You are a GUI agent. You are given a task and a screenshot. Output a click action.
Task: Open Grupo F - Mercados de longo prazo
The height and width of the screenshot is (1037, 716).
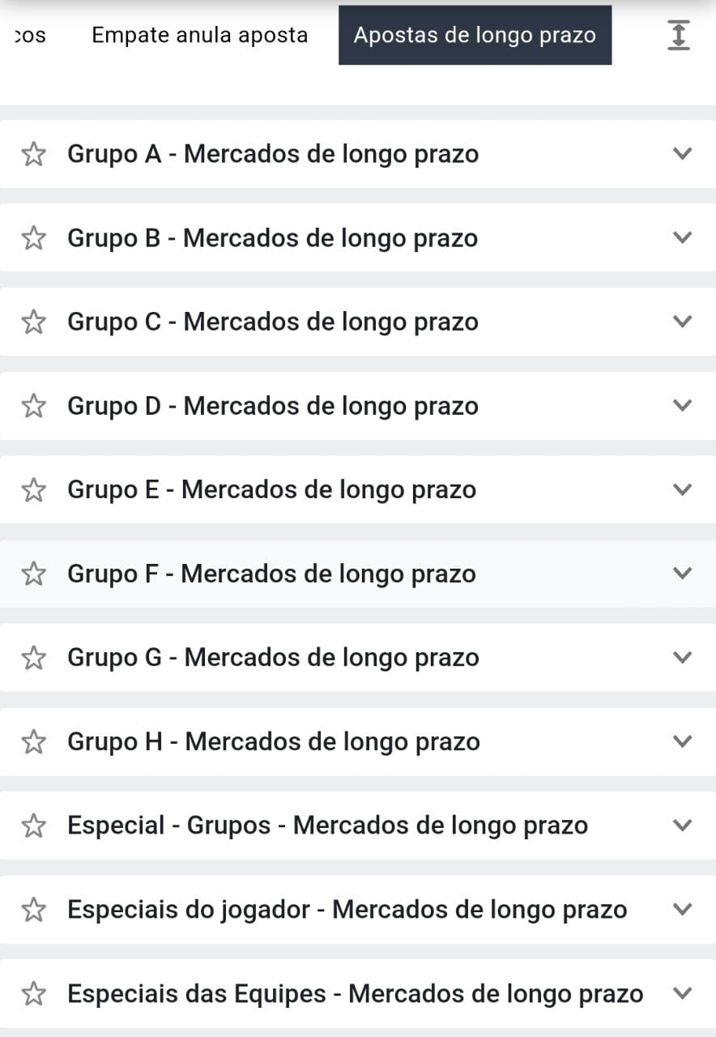click(x=271, y=574)
